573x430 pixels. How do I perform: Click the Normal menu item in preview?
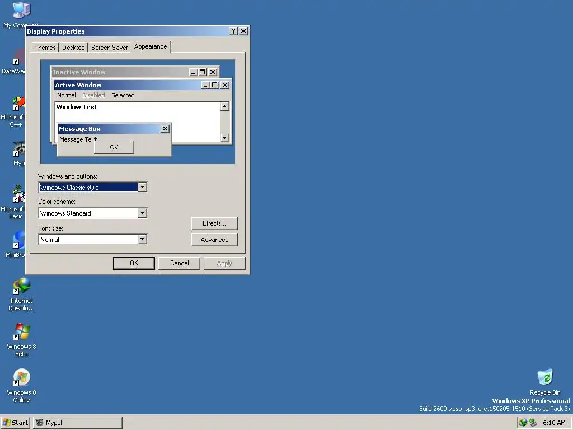[66, 95]
